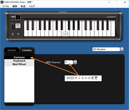Click the MIDI Channel stepper arrows
Screen dimensions: 129x110
coord(75,62)
